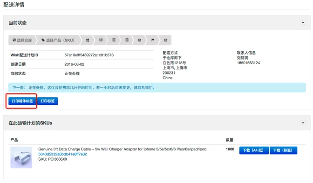Open the checkmark step just before flag step
This screenshot has height=183, width=313.
(x=140, y=40)
